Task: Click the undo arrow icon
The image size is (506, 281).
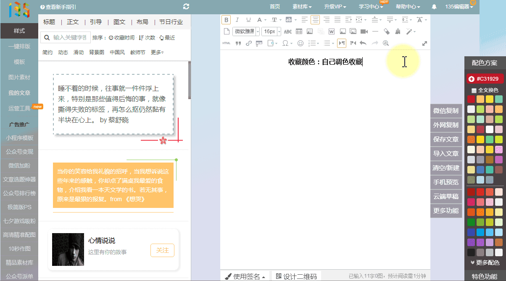Action: pyautogui.click(x=363, y=43)
